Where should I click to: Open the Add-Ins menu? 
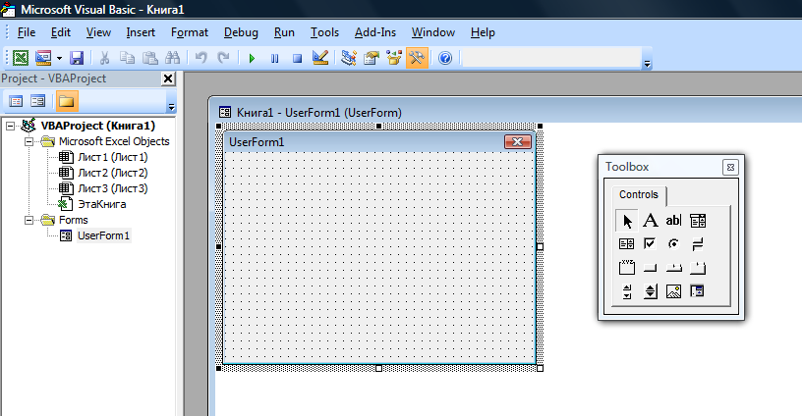point(374,32)
